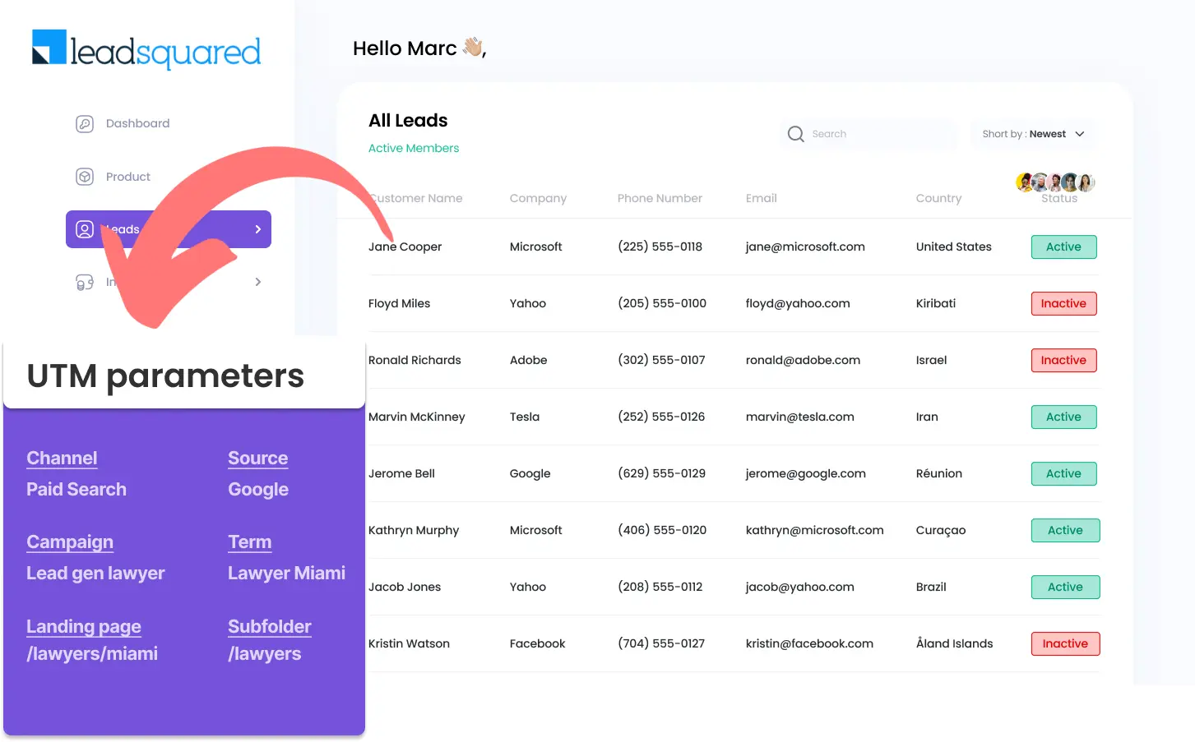
Task: Click the Google source value
Action: (x=258, y=490)
